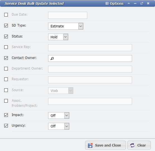Enable the Source field checkbox
Viewport: 155px width, 151px height.
pyautogui.click(x=6, y=90)
